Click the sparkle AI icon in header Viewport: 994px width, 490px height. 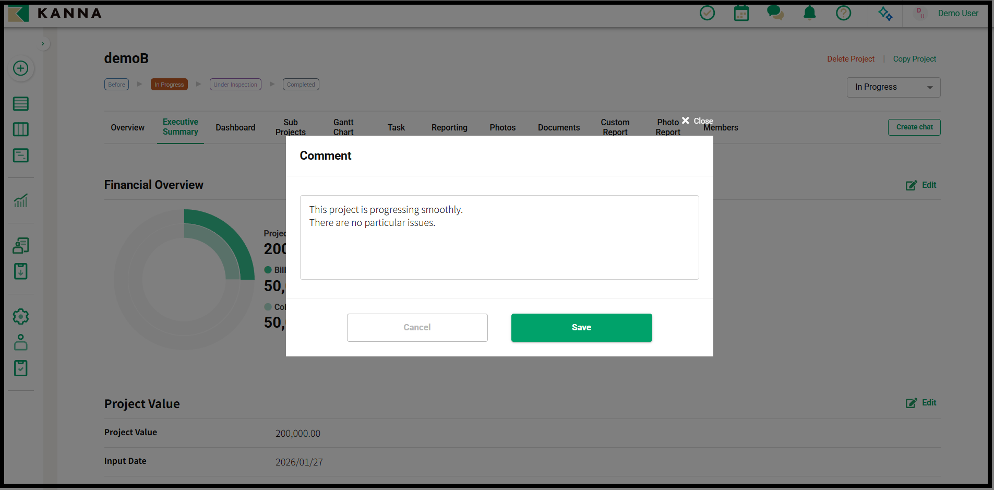(885, 13)
